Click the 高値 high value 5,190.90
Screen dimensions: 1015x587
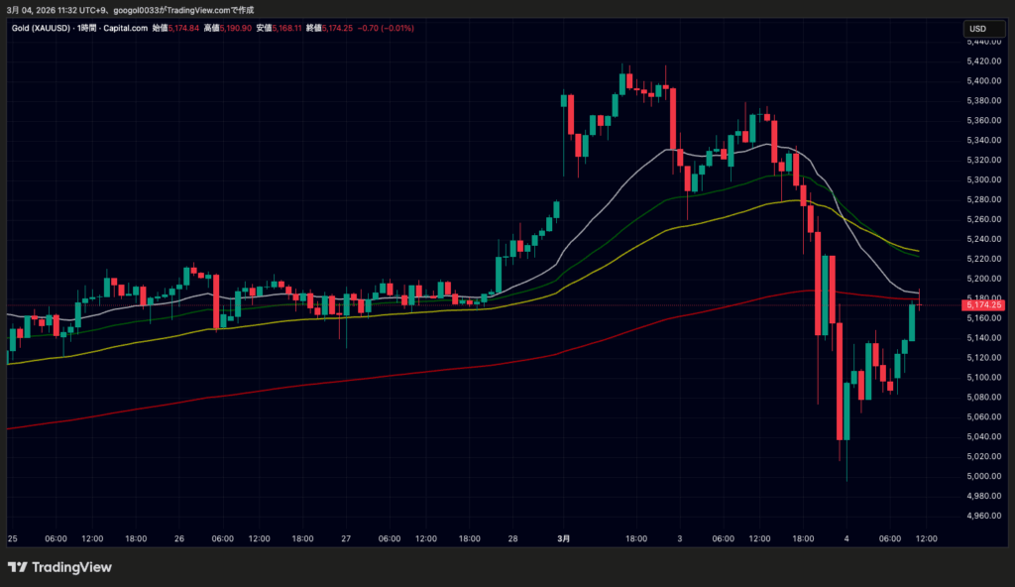(x=235, y=28)
